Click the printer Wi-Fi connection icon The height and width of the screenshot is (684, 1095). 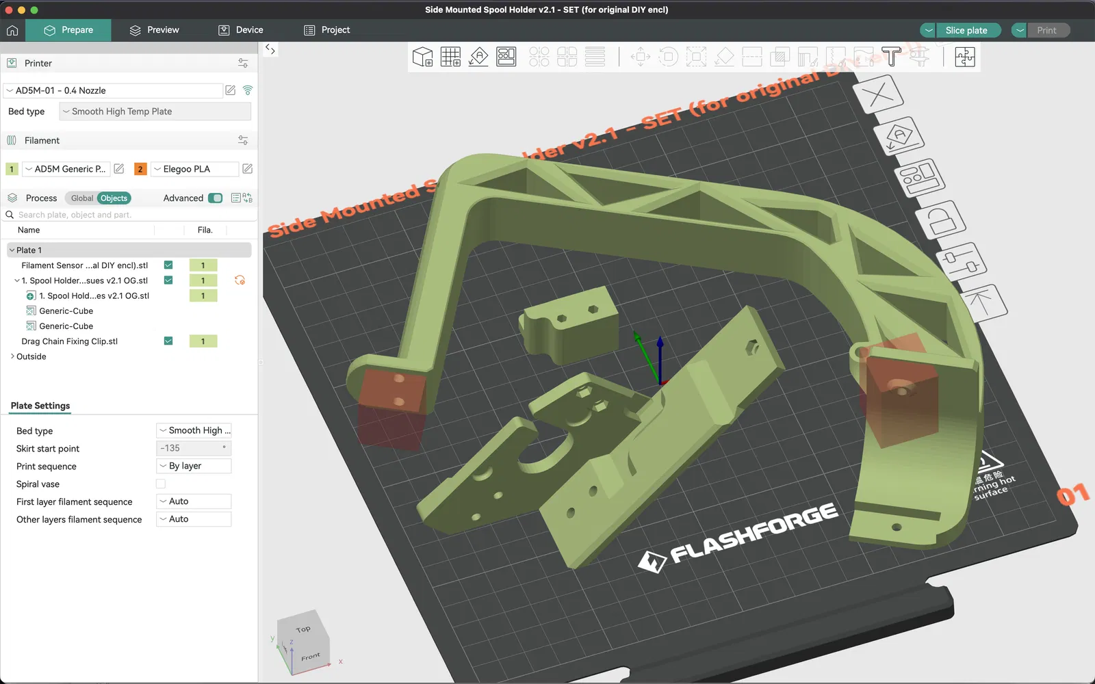tap(248, 90)
